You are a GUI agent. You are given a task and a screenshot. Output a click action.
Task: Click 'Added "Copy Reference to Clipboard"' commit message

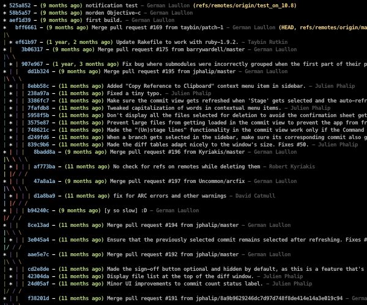pyautogui.click(x=206, y=86)
